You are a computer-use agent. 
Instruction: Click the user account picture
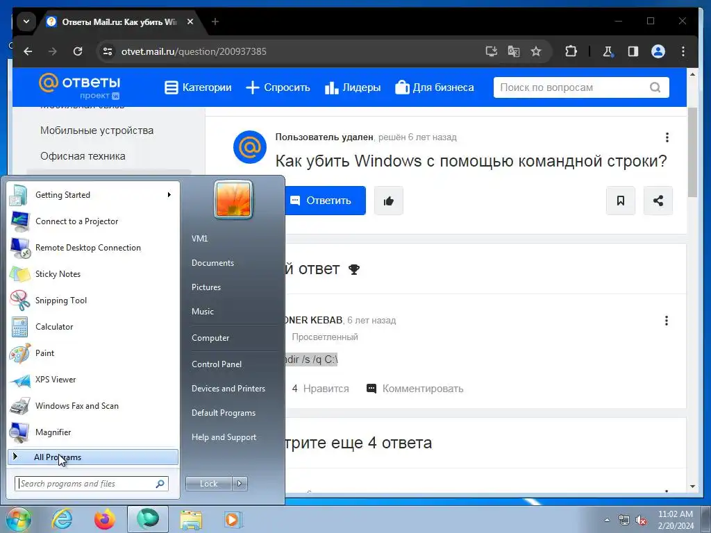click(233, 199)
